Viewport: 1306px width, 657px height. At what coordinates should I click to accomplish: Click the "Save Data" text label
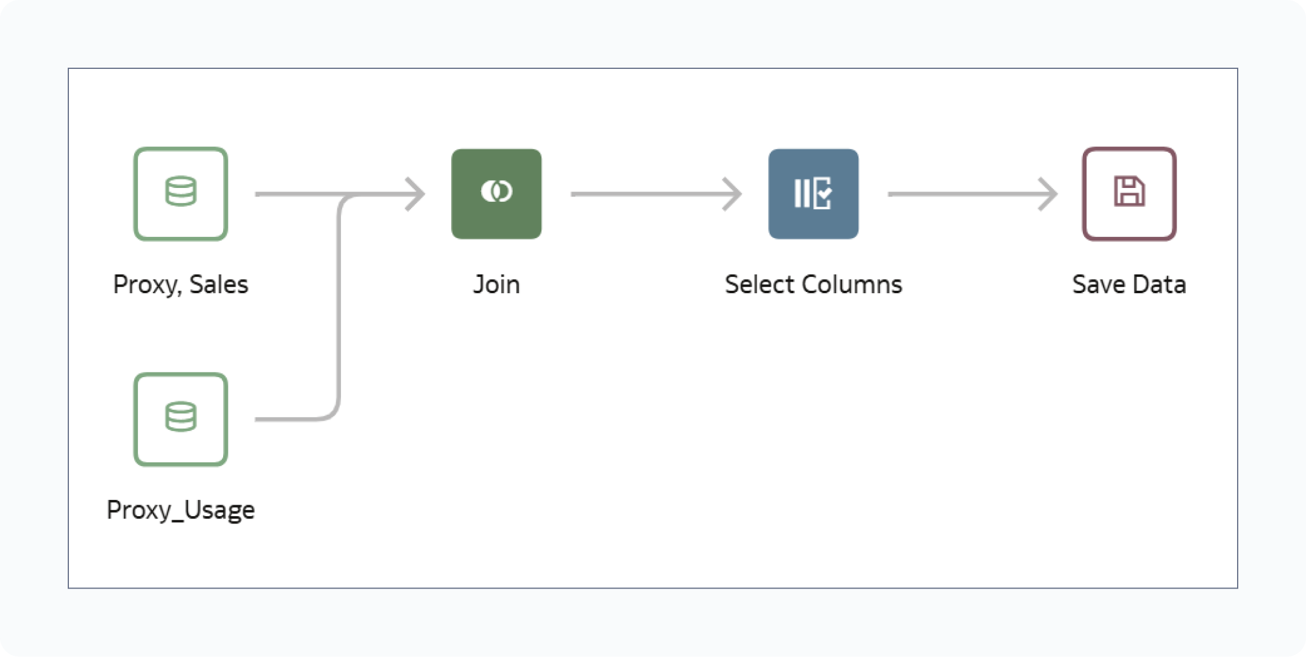tap(1128, 284)
